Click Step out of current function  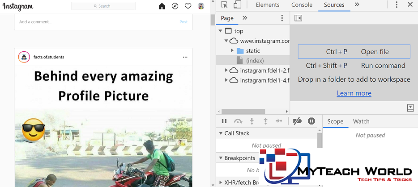pyautogui.click(x=265, y=121)
